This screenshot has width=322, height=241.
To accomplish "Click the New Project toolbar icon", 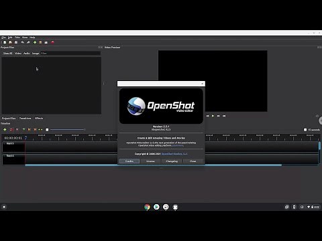I will tap(5, 42).
